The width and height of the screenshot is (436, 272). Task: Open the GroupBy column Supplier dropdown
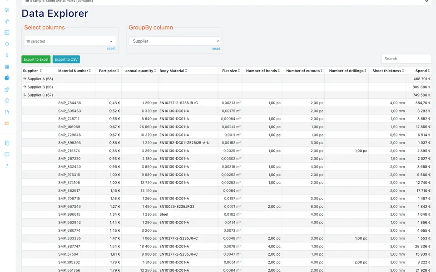(x=174, y=41)
